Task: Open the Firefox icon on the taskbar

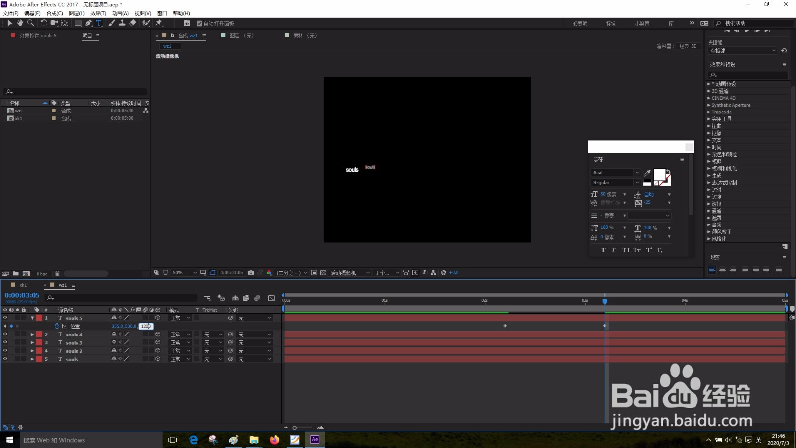Action: tap(275, 440)
